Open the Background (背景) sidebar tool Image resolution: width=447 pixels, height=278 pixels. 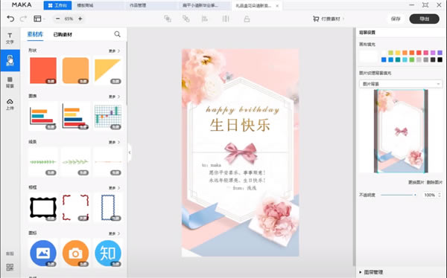10,83
